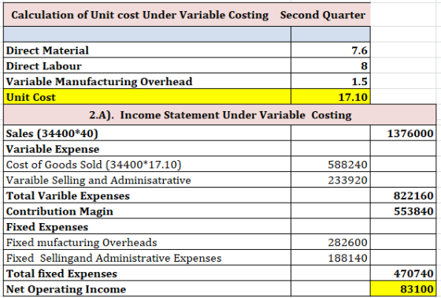This screenshot has width=441, height=298.
Task: Select the 'Contribution Magin' label cell
Action: [x=147, y=211]
